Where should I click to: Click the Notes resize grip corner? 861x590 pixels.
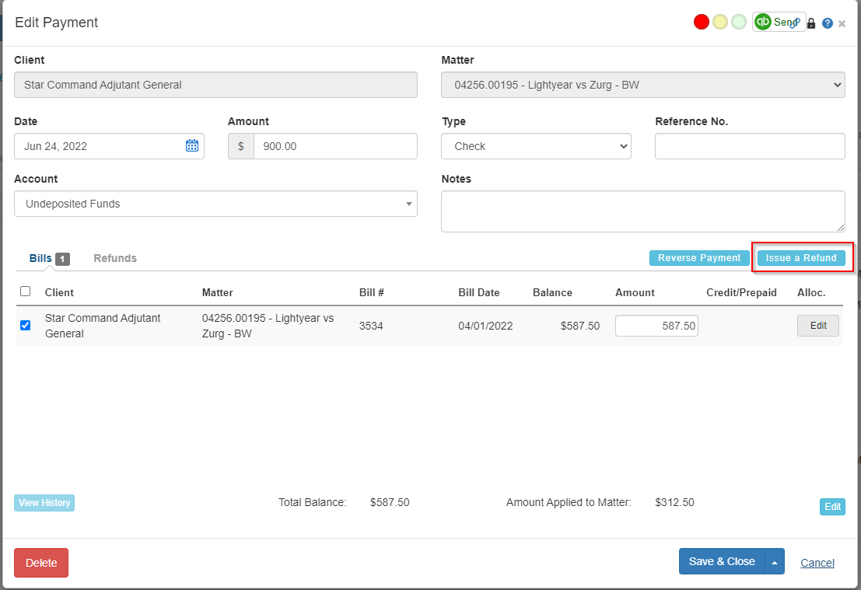841,227
